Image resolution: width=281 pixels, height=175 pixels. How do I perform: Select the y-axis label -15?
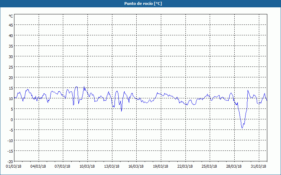coord(10,151)
